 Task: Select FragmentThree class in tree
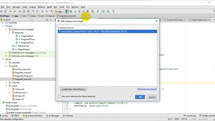click(28, 39)
